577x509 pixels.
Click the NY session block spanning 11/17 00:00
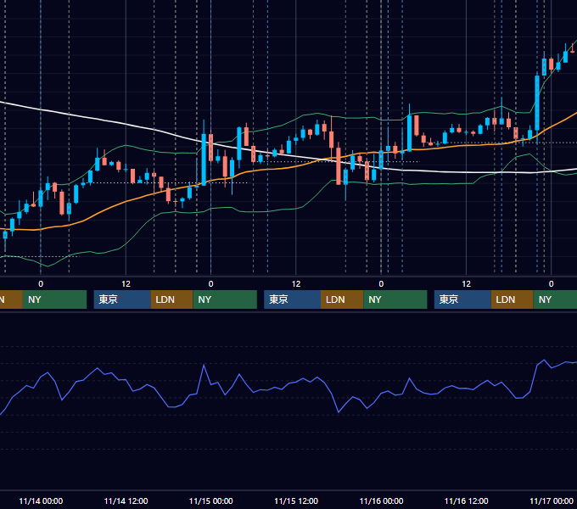pyautogui.click(x=555, y=299)
